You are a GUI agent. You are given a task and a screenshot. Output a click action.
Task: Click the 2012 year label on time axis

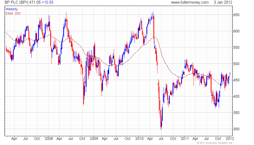pyautogui.click(x=230, y=139)
